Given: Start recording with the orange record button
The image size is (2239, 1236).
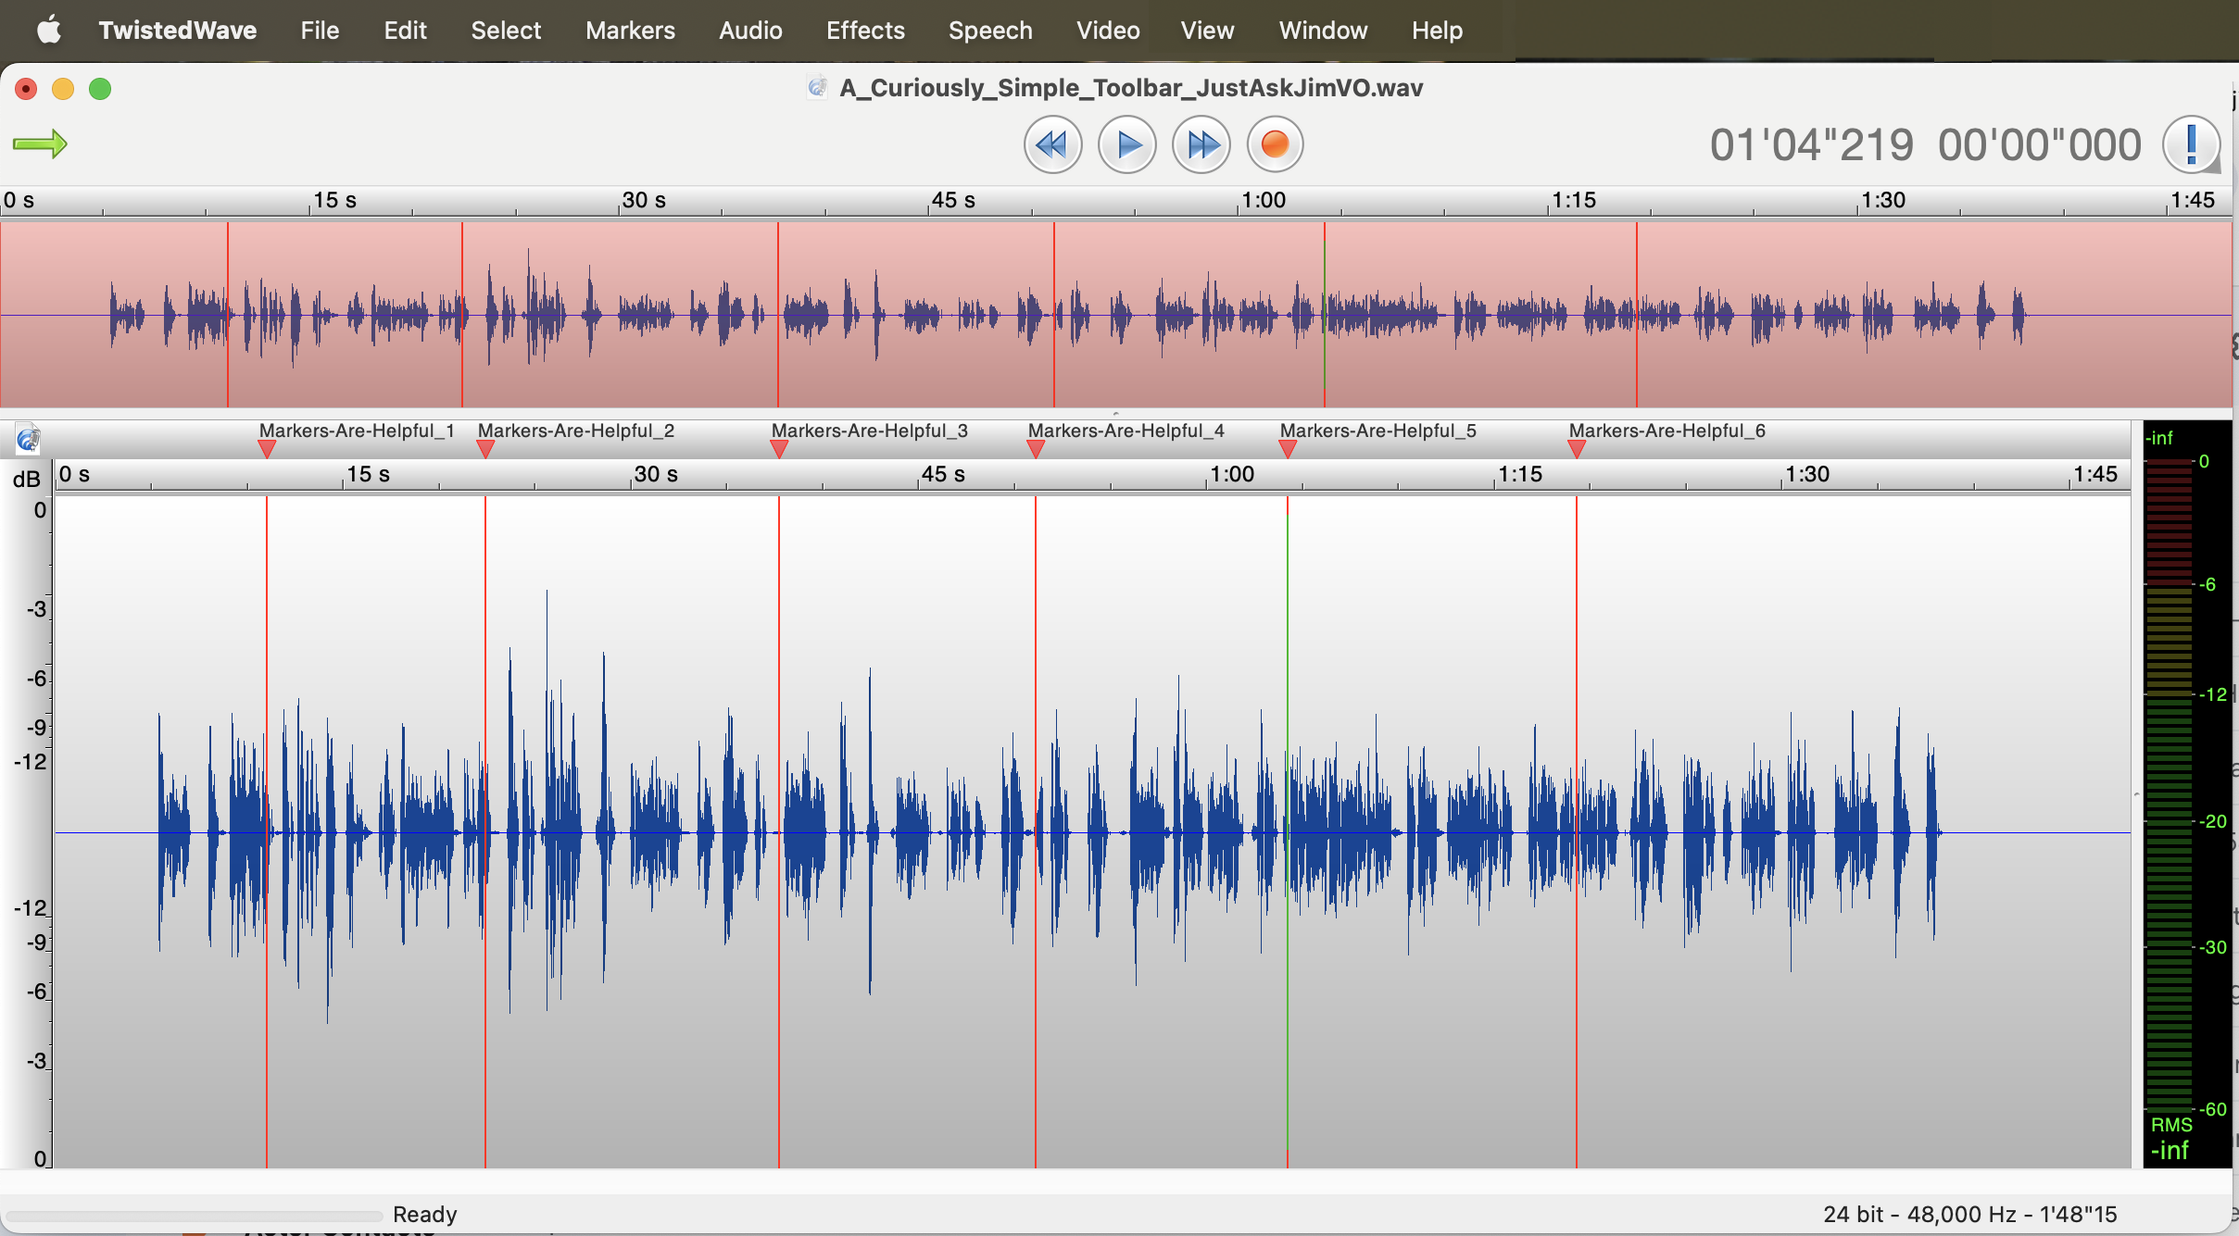Looking at the screenshot, I should coord(1276,144).
